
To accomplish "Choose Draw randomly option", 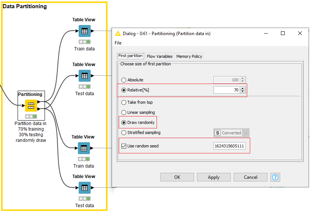I will tap(124, 122).
